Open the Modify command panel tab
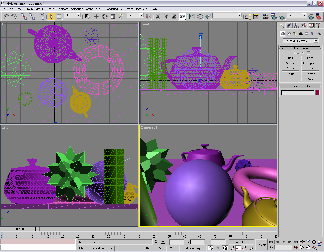 tap(289, 25)
